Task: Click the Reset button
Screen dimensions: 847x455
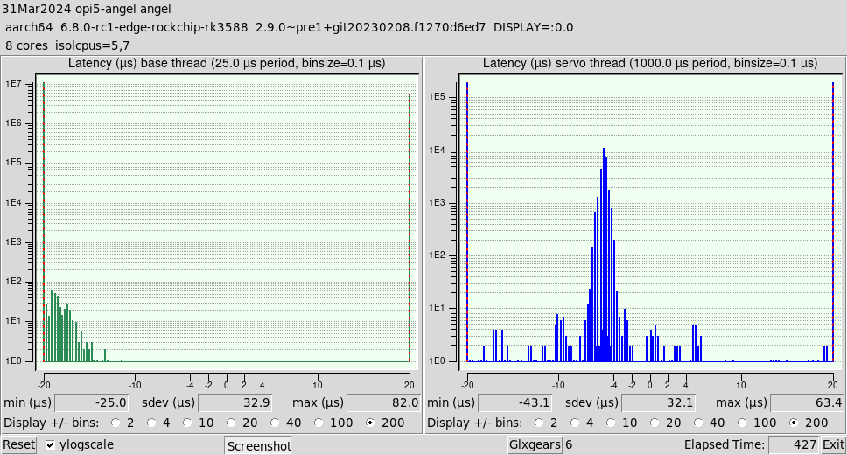Action: point(18,444)
